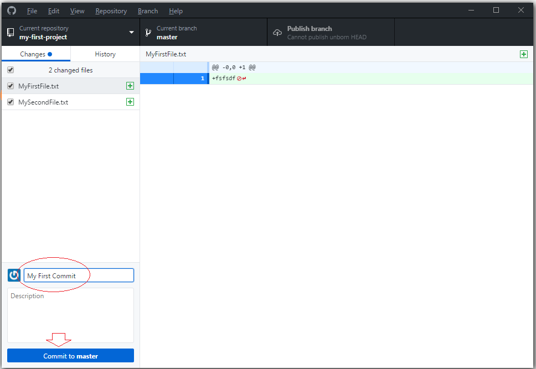Click the green added-status icon for MySecondFile.txt row

click(x=130, y=102)
